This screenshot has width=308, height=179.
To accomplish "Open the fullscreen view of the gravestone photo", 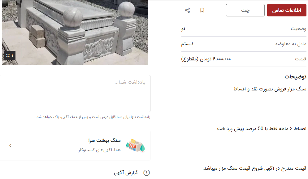I will click(10, 55).
